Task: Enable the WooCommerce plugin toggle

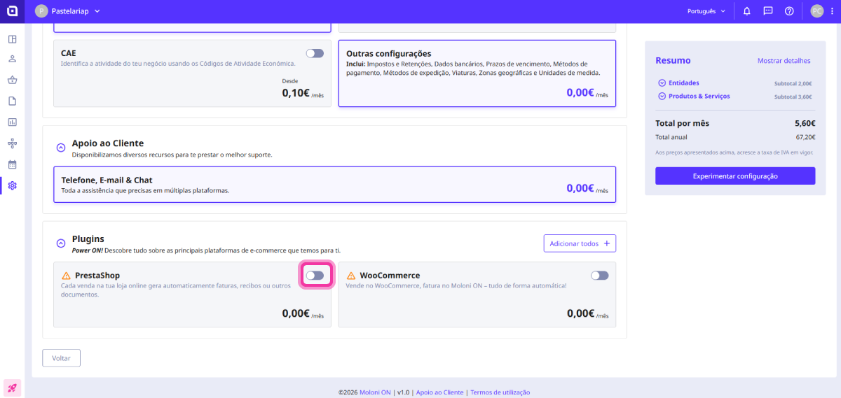Action: [599, 276]
